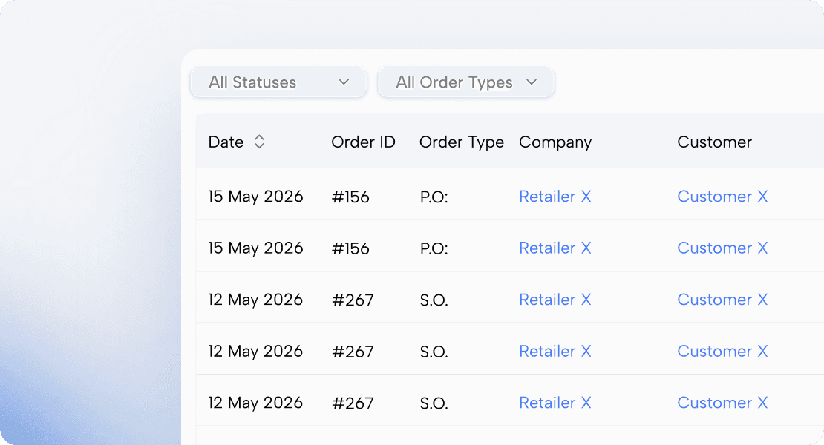Open the All Statuses dropdown
Image resolution: width=824 pixels, height=445 pixels.
click(278, 82)
